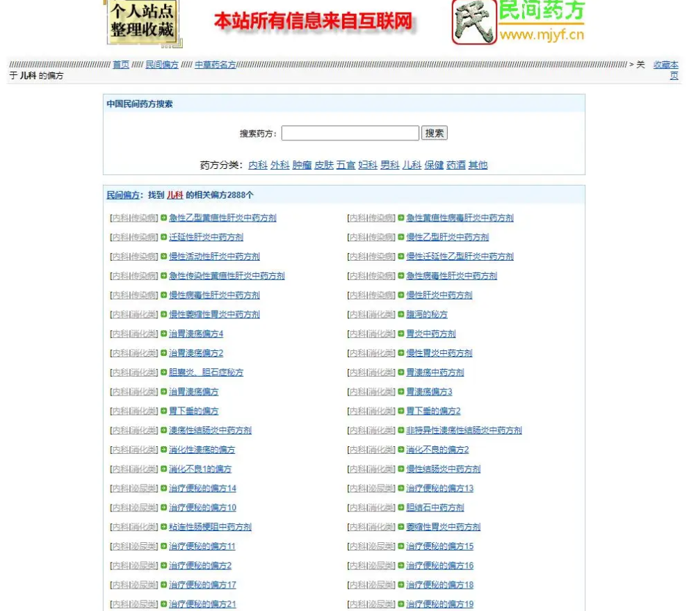The height and width of the screenshot is (611, 689).
Task: Open the 粘连性肠梗阻中药方剂 remedy link
Action: click(210, 527)
